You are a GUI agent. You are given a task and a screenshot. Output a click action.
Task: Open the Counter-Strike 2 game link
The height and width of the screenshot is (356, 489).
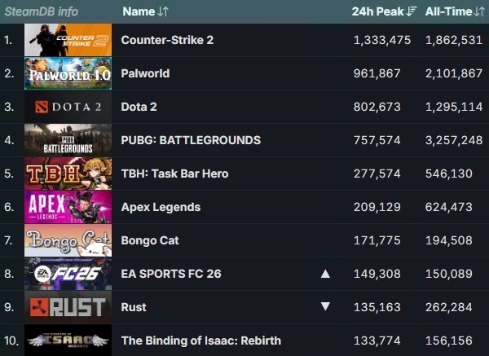[167, 40]
